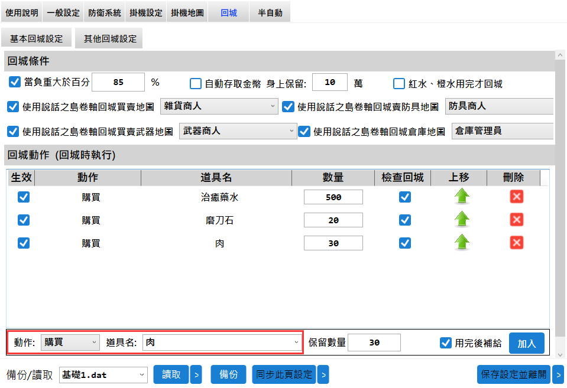The image size is (567, 388).
Task: Click arrow button next to 讀取
Action: pos(196,374)
